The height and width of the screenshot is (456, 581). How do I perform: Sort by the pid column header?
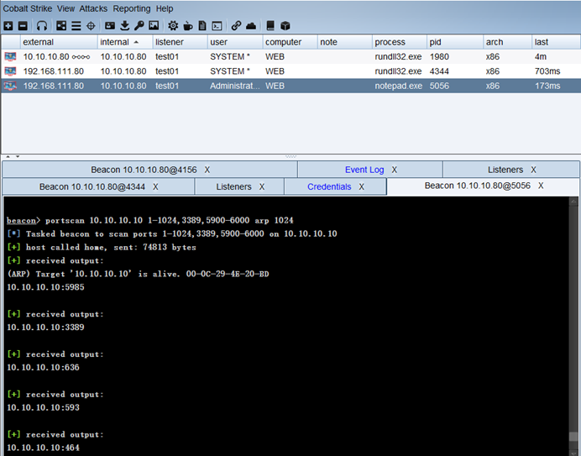(455, 42)
